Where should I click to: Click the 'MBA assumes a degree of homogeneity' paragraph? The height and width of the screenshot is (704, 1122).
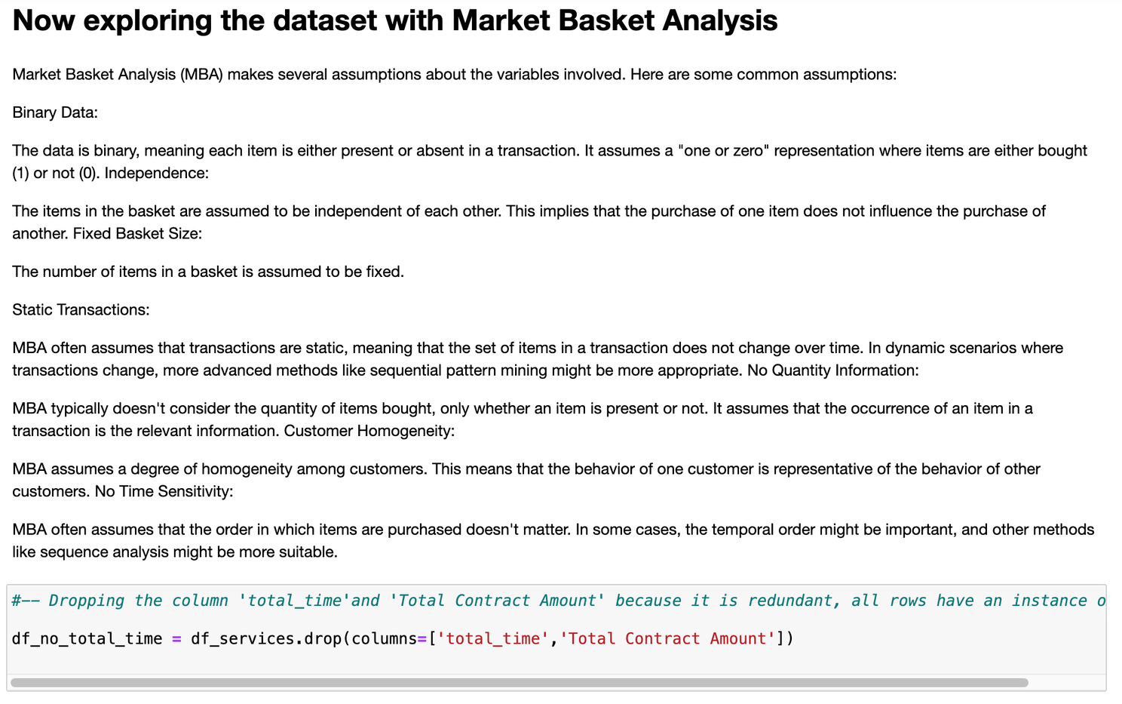point(526,469)
